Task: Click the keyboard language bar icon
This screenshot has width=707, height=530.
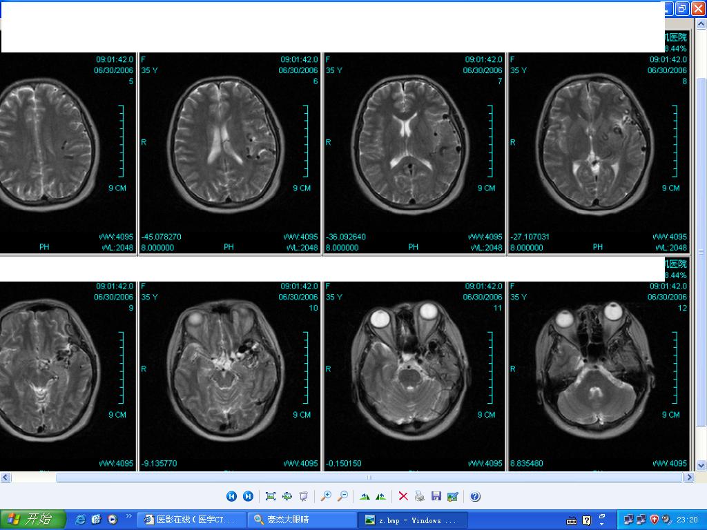Action: click(x=571, y=522)
